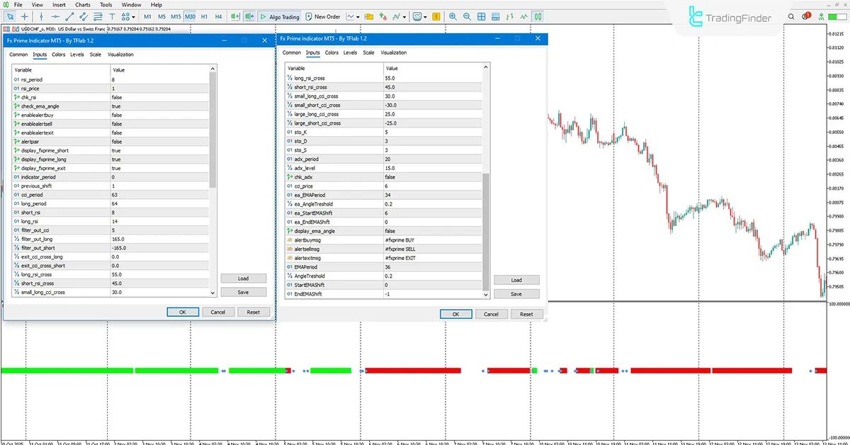The height and width of the screenshot is (445, 850).
Task: Select the Crosshair tool
Action: 24,16
